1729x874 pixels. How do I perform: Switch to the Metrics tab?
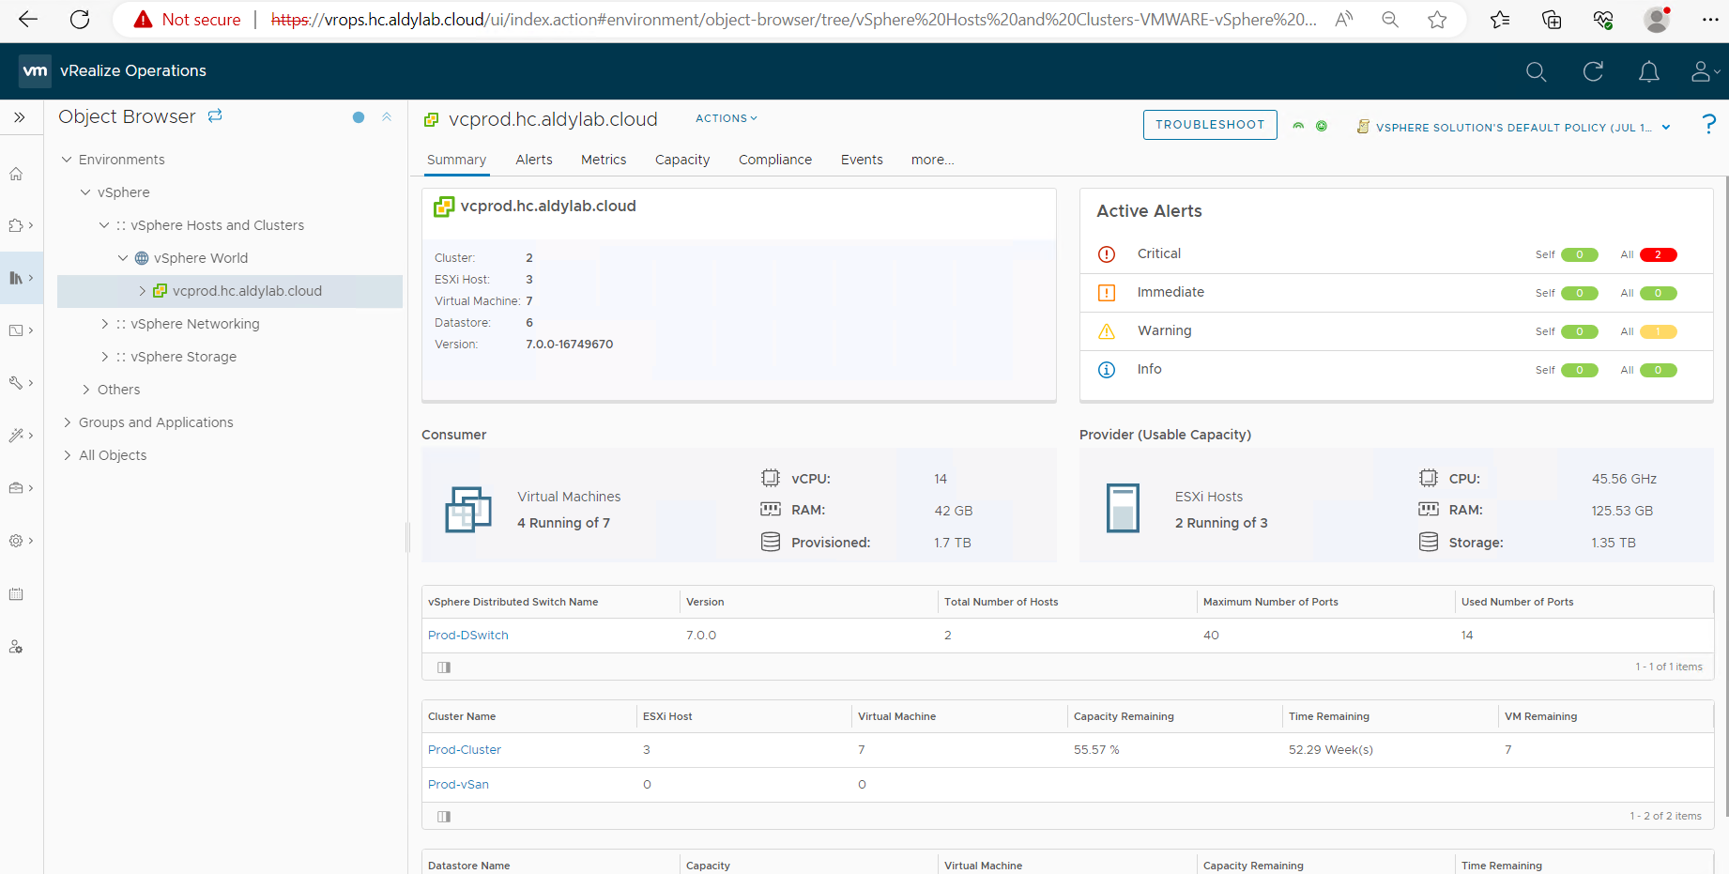(603, 160)
